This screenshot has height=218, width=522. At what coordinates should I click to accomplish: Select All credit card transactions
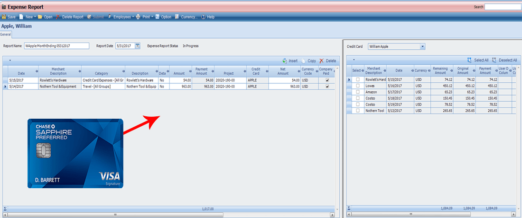(478, 60)
